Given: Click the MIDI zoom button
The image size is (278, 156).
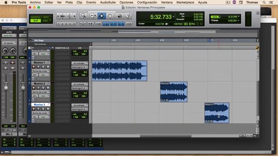Looking at the screenshot, I should (69, 16).
